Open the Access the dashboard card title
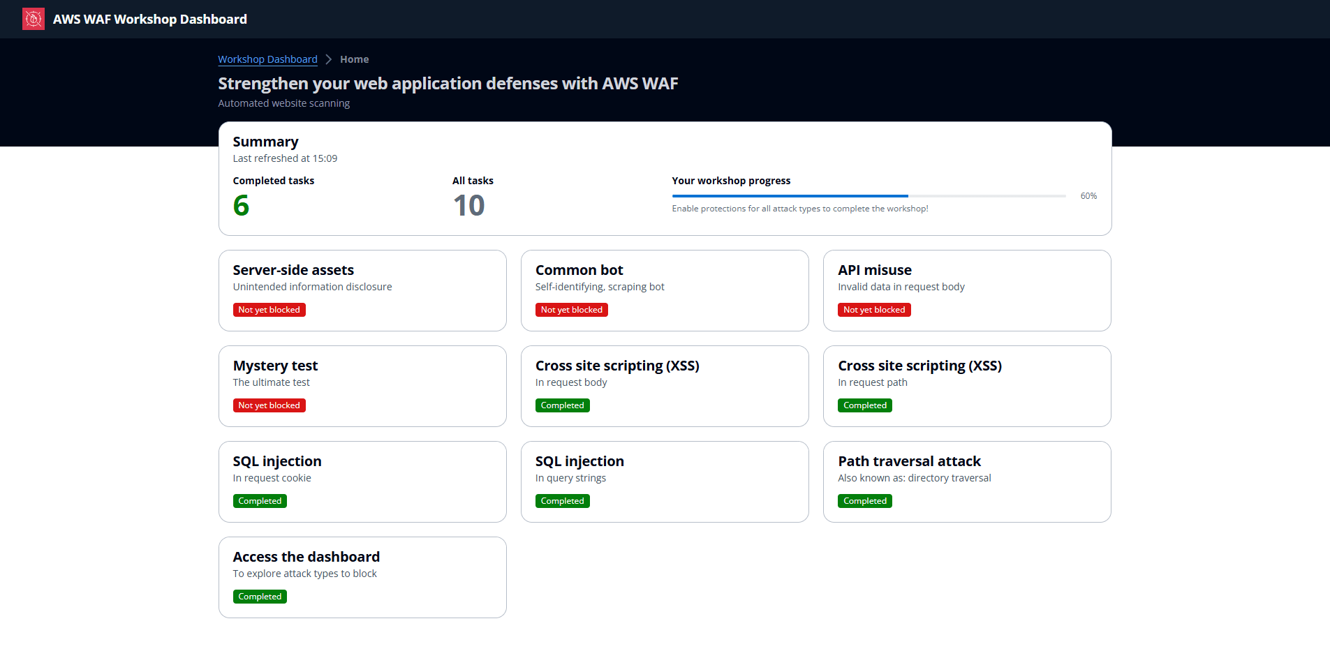 click(x=306, y=557)
